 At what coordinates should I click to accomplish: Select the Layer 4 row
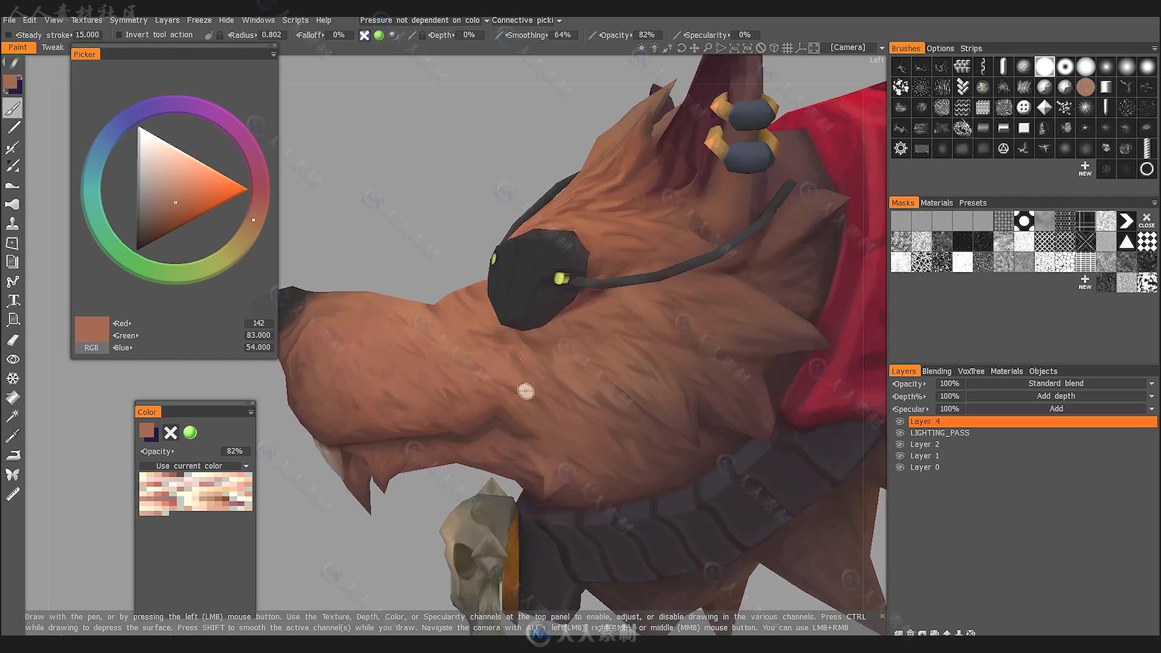1032,421
